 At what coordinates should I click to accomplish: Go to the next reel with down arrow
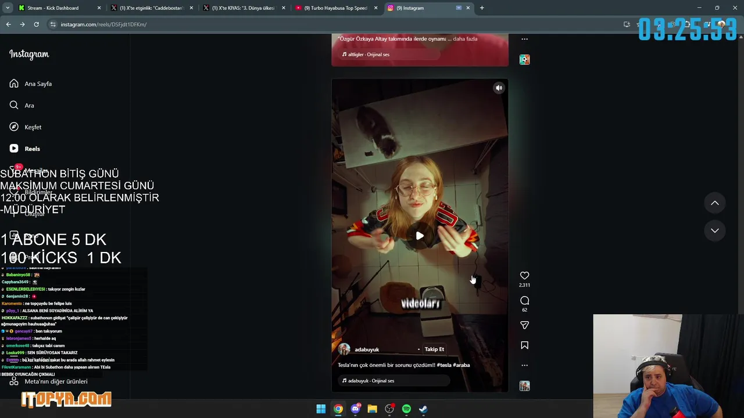pyautogui.click(x=715, y=230)
